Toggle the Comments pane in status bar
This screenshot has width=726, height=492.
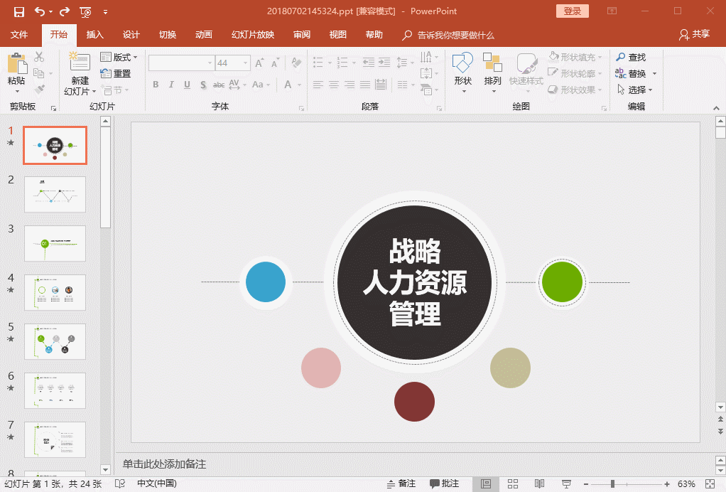[x=445, y=483]
